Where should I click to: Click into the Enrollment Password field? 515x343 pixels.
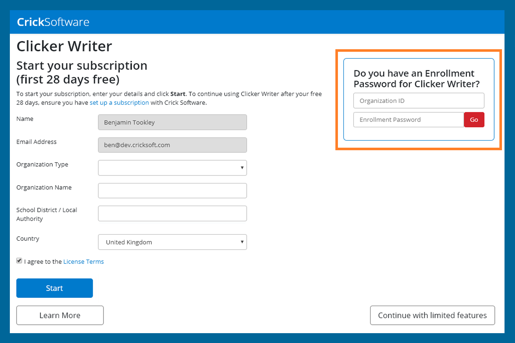click(409, 120)
